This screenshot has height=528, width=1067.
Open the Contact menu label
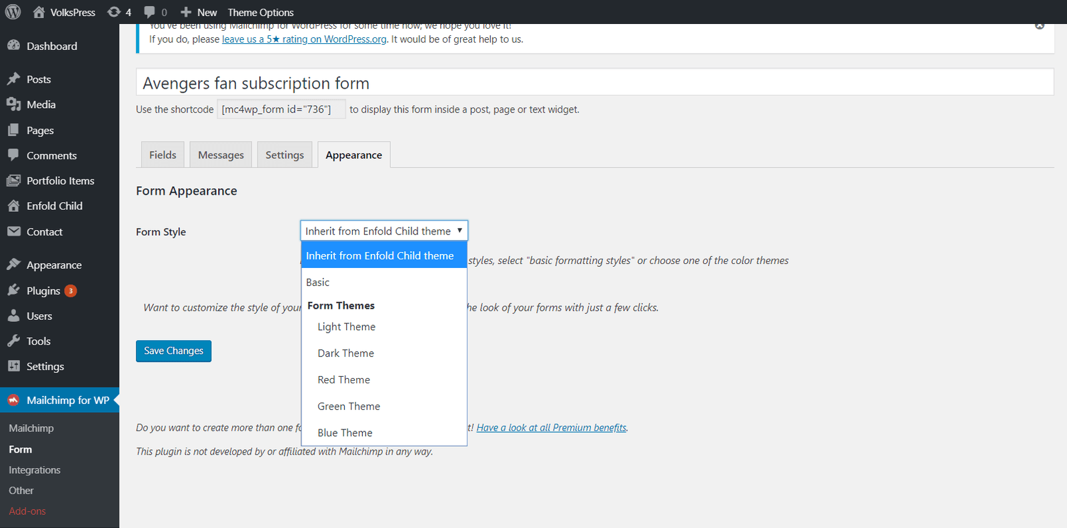tap(45, 232)
